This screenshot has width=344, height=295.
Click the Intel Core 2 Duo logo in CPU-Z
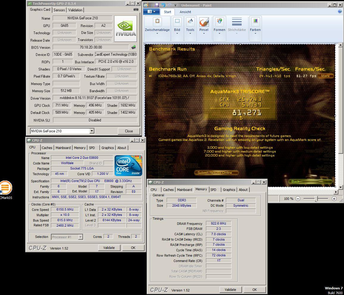click(x=128, y=165)
